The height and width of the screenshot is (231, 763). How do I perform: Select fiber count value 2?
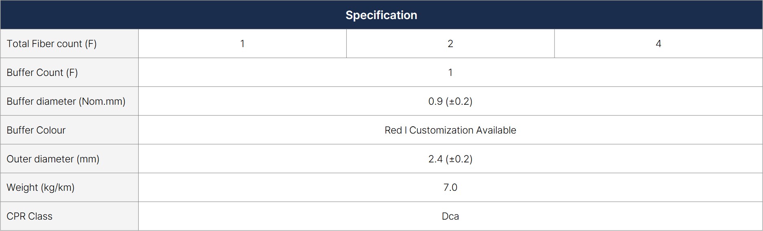[450, 44]
